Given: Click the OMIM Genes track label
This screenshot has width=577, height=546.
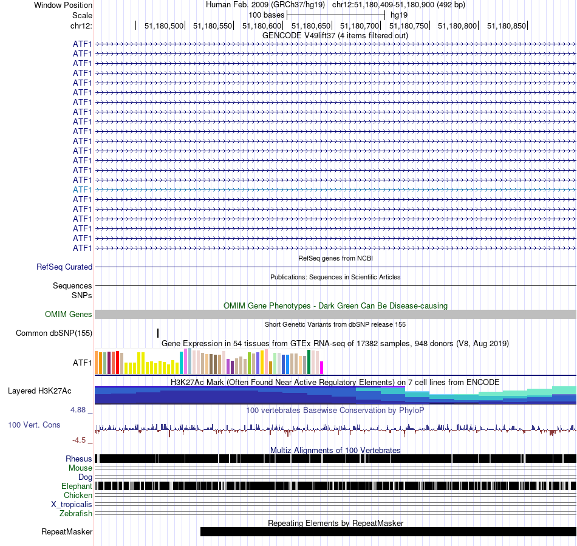Looking at the screenshot, I should tap(68, 314).
